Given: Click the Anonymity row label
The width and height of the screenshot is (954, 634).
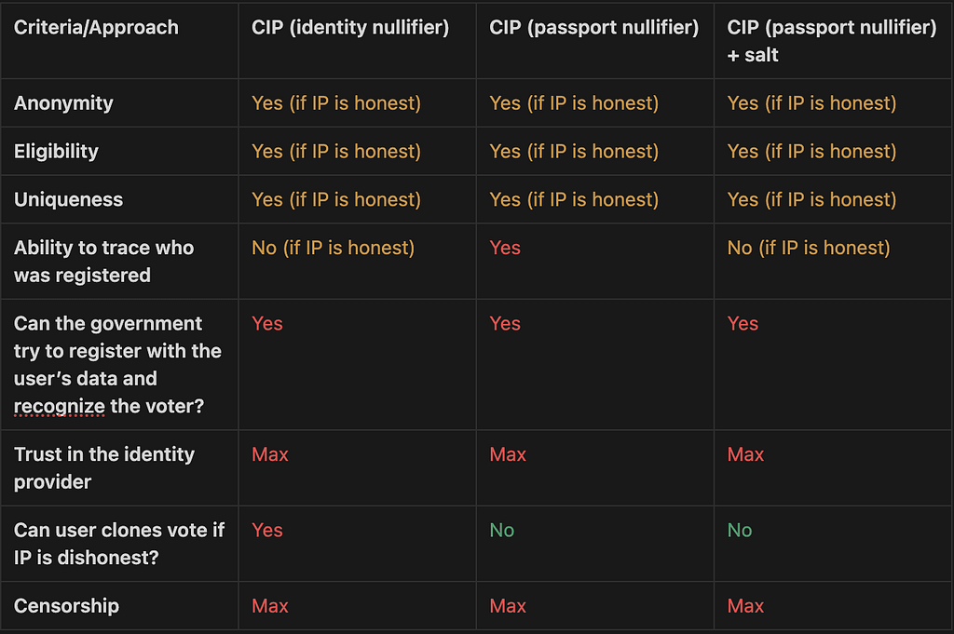Looking at the screenshot, I should point(63,103).
